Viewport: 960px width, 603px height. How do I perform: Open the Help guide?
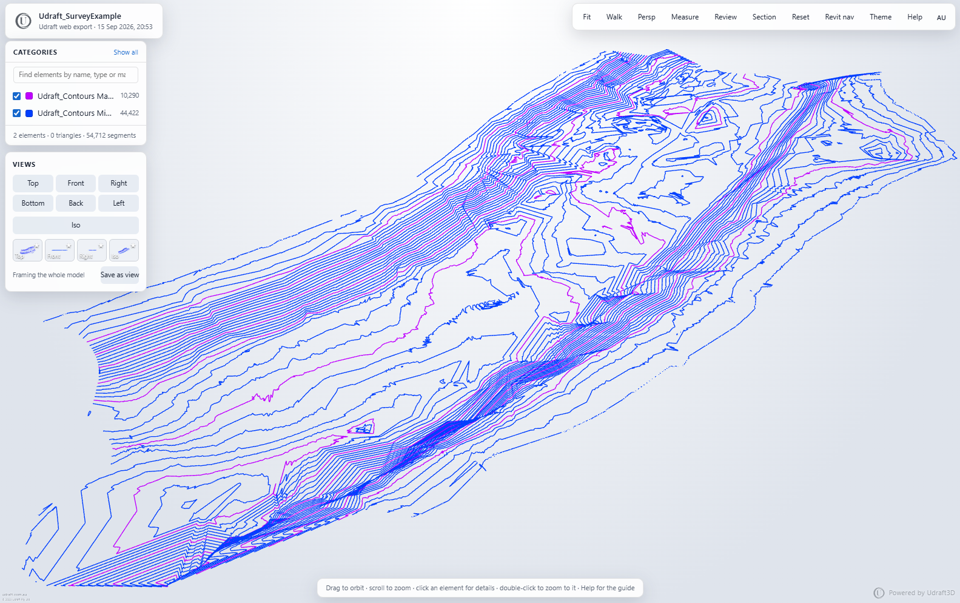(915, 17)
